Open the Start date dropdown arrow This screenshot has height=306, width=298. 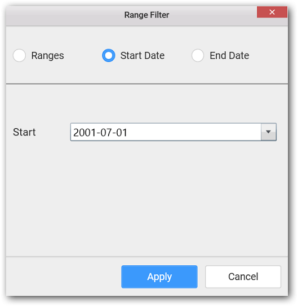click(x=269, y=132)
